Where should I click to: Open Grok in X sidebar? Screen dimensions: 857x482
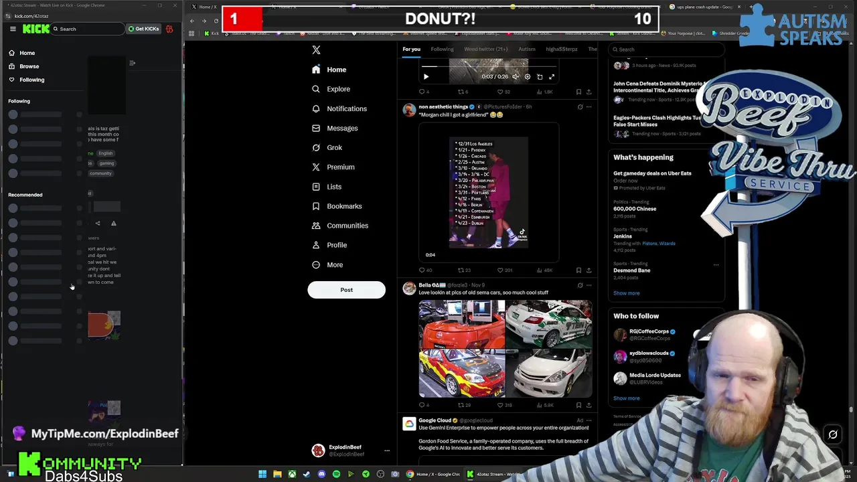(x=327, y=147)
